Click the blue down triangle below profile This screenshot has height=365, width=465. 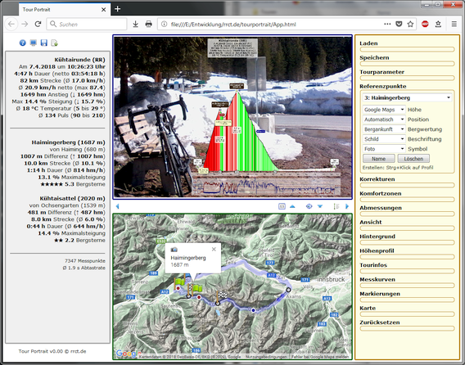click(x=320, y=206)
